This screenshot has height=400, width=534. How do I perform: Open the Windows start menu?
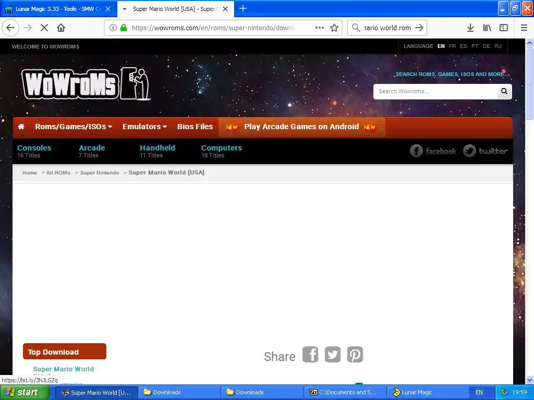coord(25,392)
